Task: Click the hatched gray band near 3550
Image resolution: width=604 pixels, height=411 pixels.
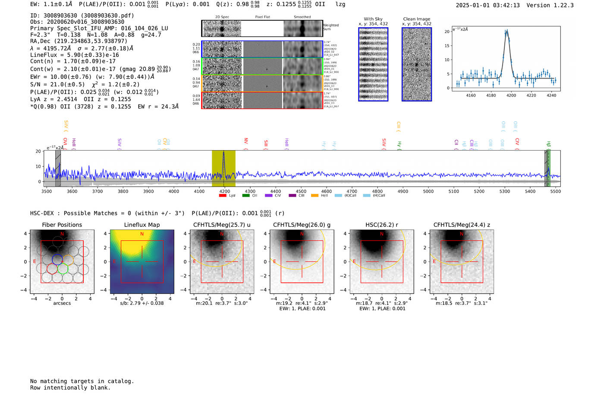Action: click(58, 168)
